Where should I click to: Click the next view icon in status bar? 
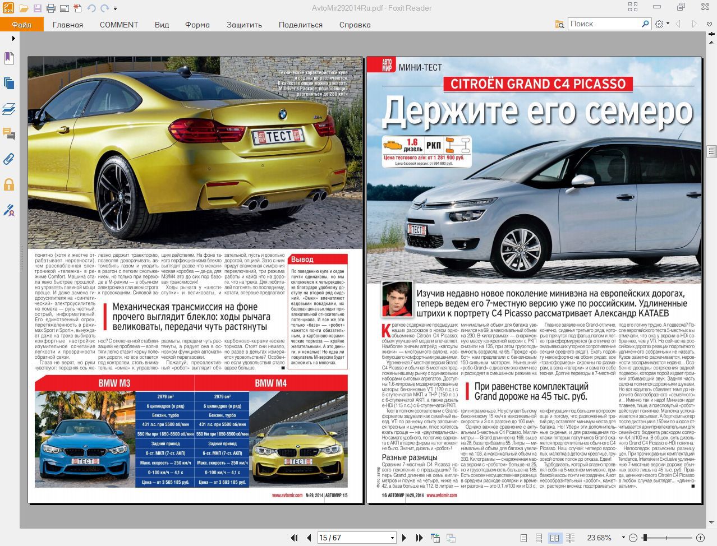point(451,538)
